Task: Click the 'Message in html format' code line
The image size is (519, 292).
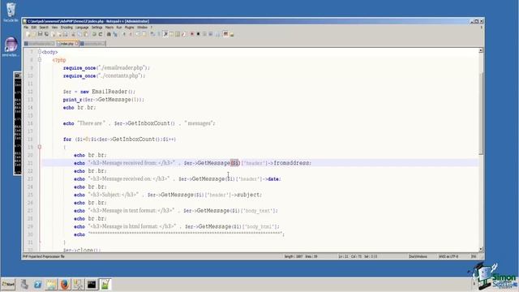Action: [177, 227]
